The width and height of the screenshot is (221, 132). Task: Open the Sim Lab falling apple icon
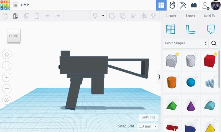[172, 5]
